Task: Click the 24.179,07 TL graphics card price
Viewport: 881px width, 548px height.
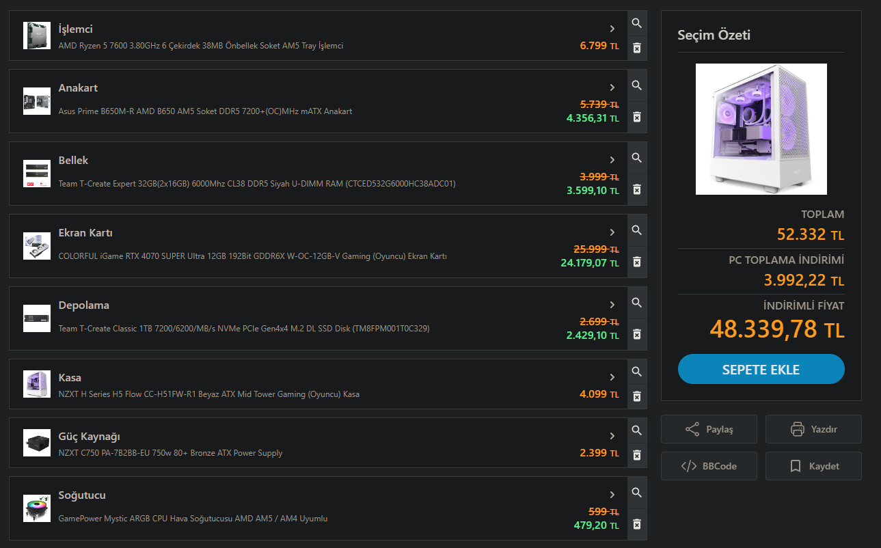Action: tap(590, 262)
